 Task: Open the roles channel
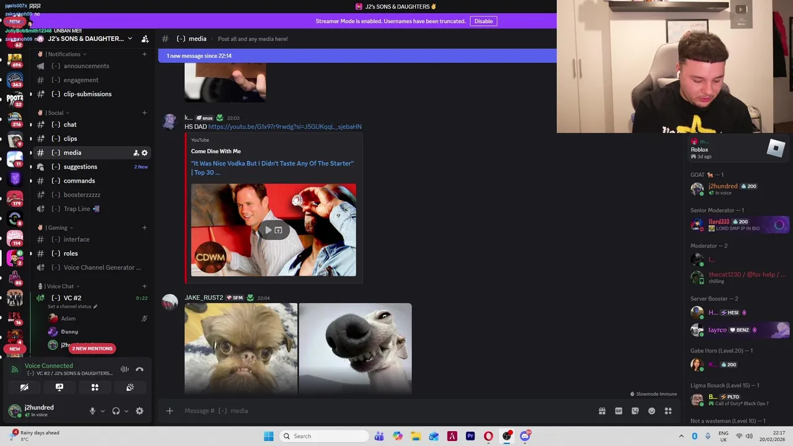92,253
